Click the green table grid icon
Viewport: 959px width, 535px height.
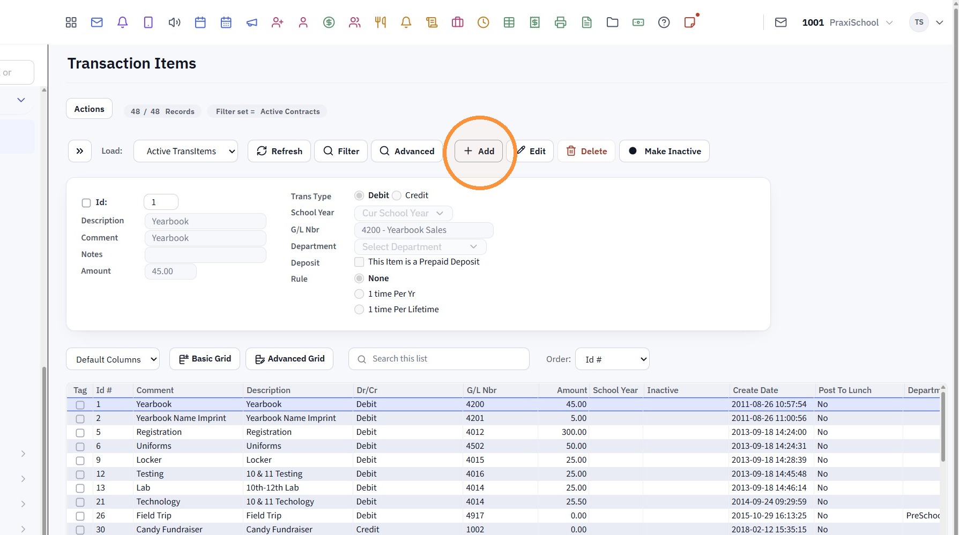[509, 22]
